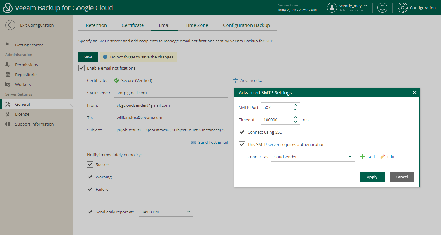The width and height of the screenshot is (441, 235).
Task: Switch to the Time Zone tab
Action: (x=197, y=25)
